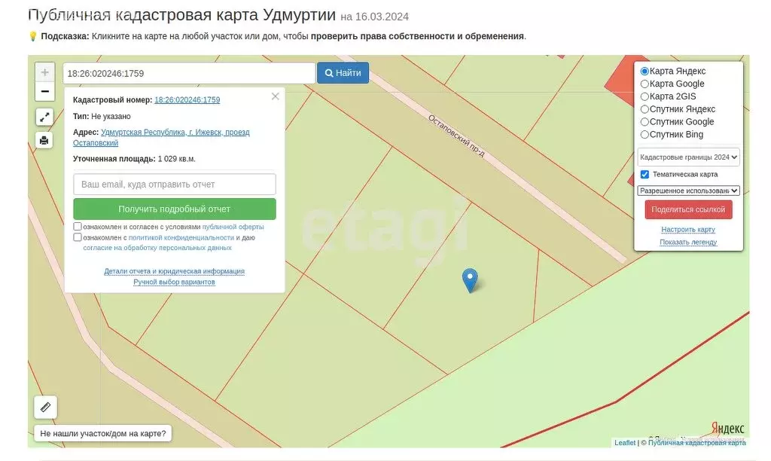Select Спутник Google radio option
The image size is (771, 461).
click(645, 122)
